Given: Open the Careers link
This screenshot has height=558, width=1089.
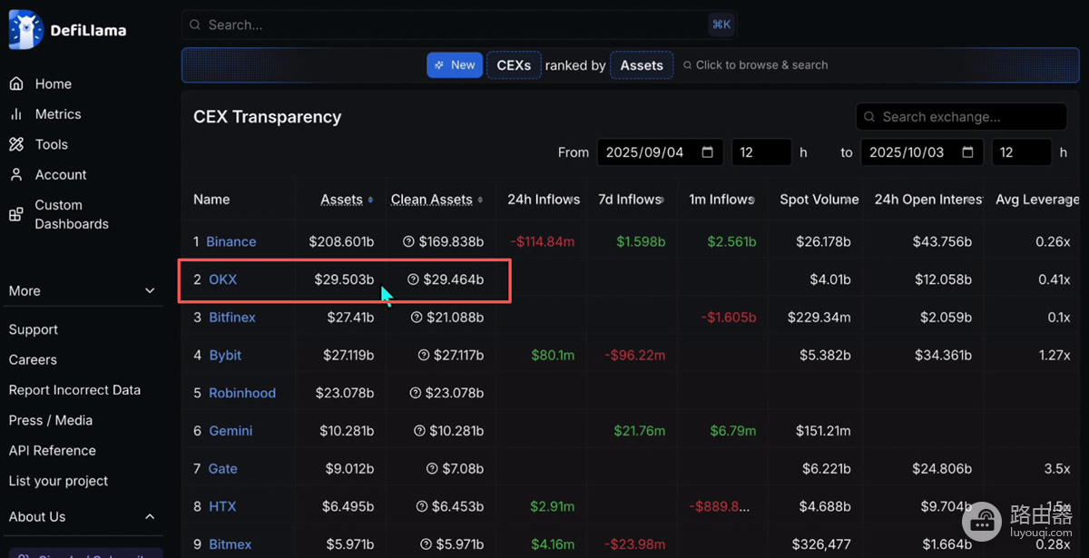Looking at the screenshot, I should point(33,360).
